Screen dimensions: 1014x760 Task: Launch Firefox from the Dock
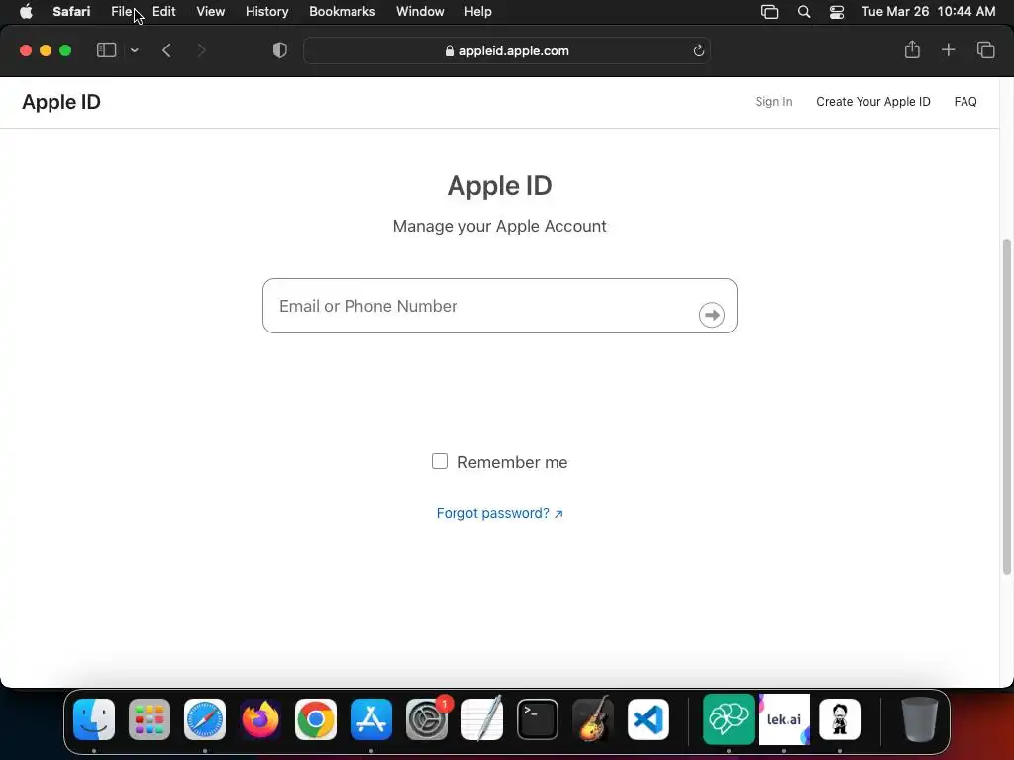pyautogui.click(x=260, y=719)
